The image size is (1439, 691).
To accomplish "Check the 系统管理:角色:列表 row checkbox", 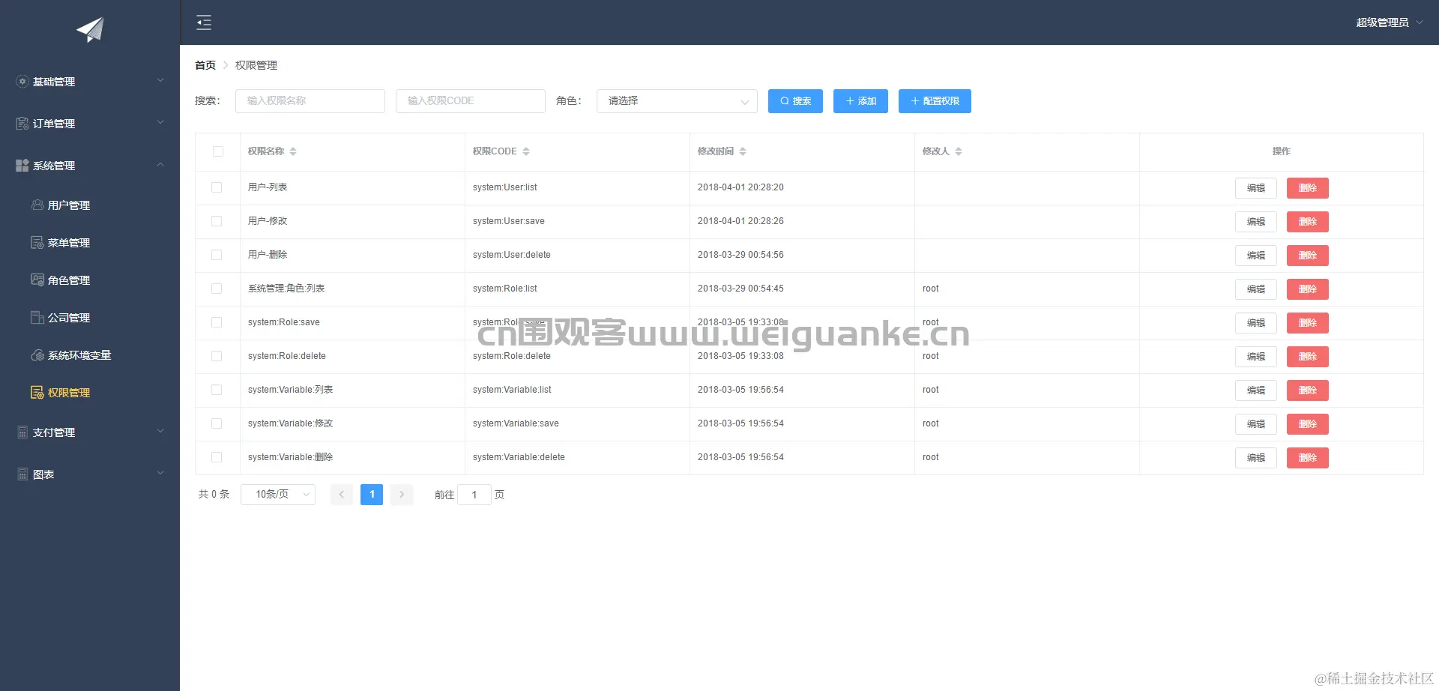I will [x=217, y=289].
